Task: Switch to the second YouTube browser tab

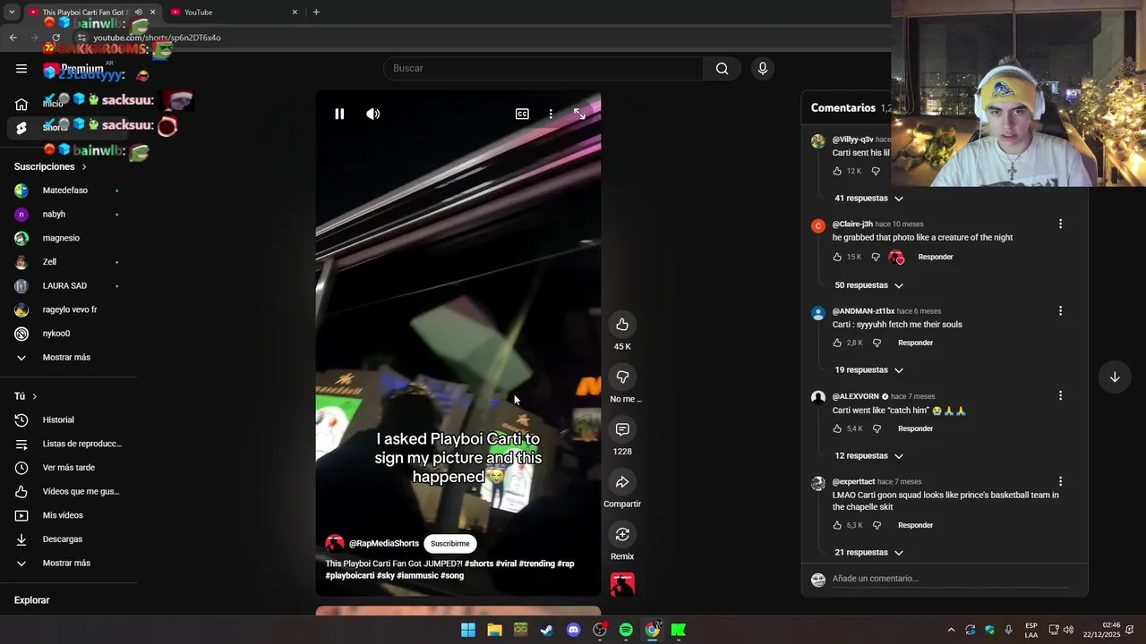Action: tap(233, 12)
